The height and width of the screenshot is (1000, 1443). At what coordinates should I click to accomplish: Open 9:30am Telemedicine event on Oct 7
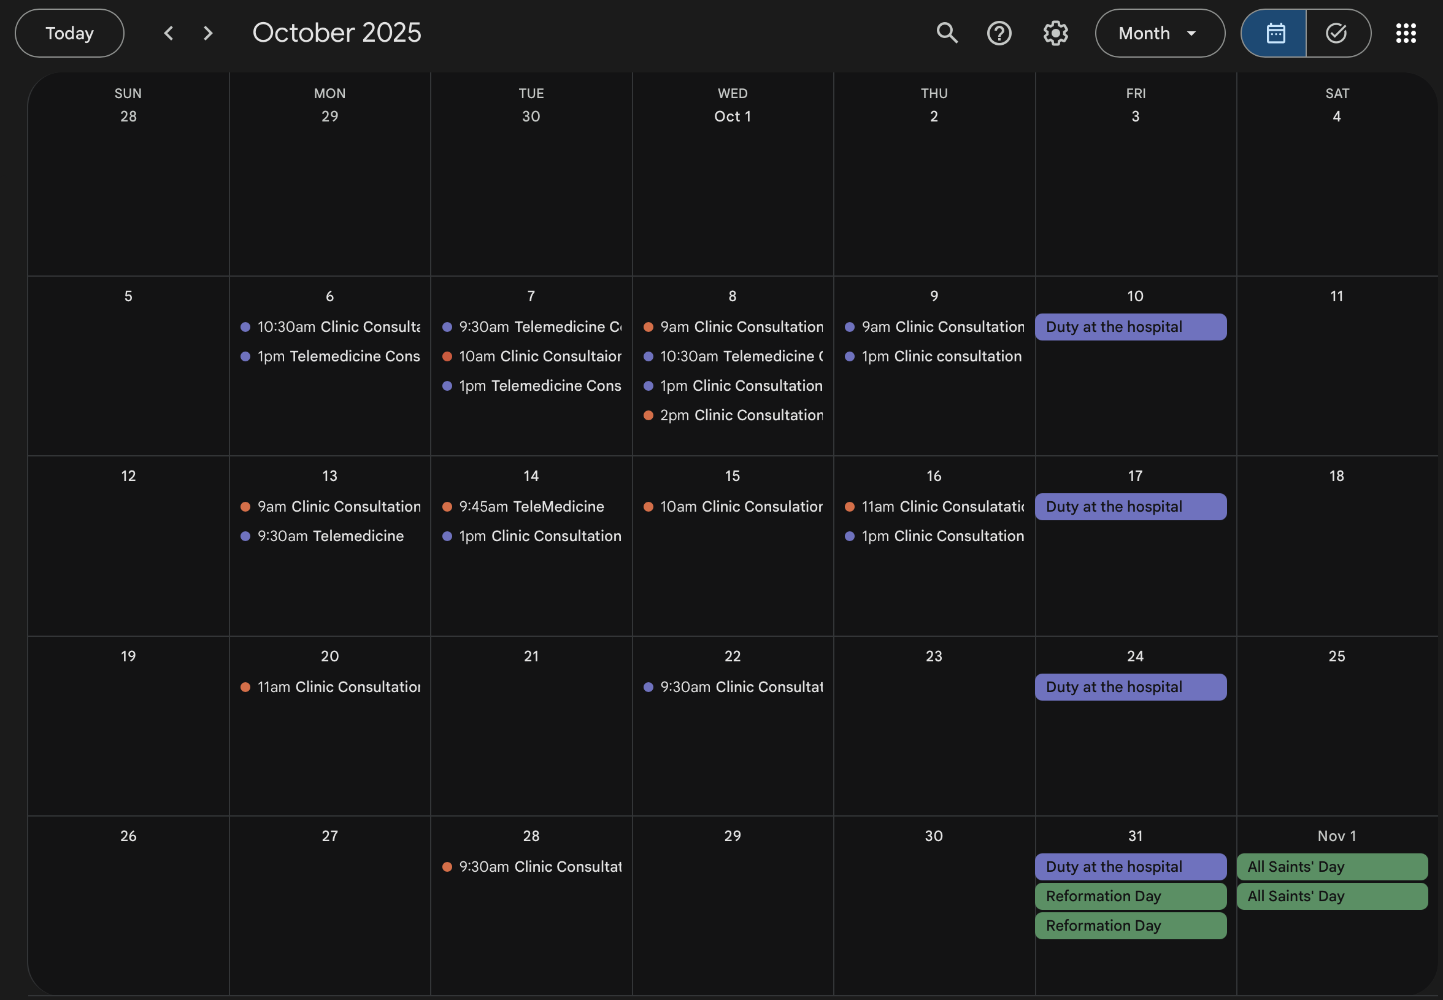pos(531,327)
